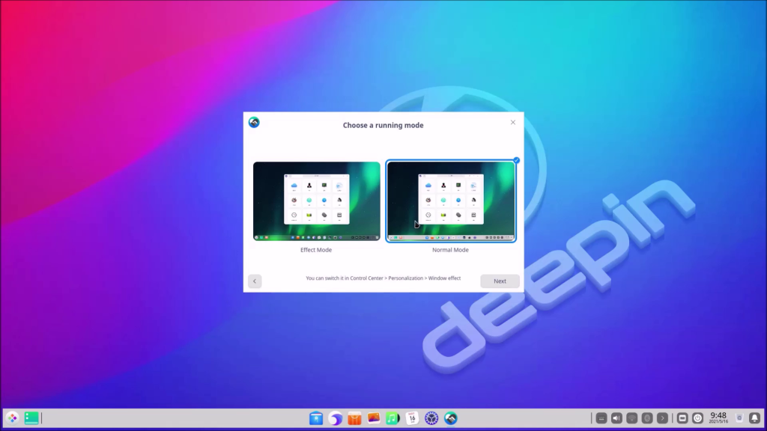Select the Normal Mode preview
Viewport: 767px width, 431px height.
tap(450, 201)
